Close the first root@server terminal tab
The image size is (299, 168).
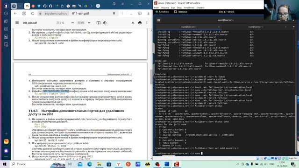219,27
